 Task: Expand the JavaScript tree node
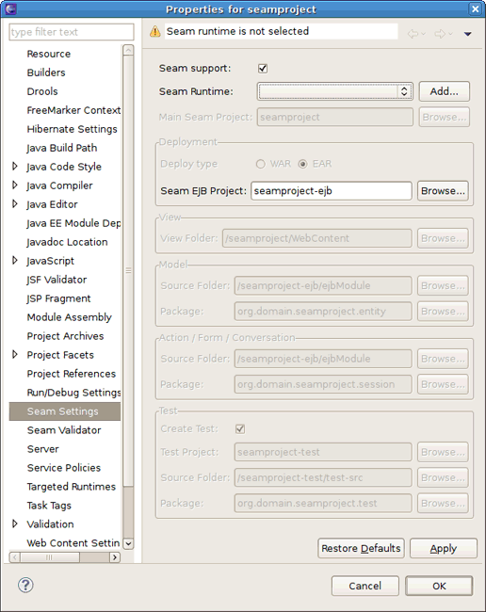click(15, 260)
